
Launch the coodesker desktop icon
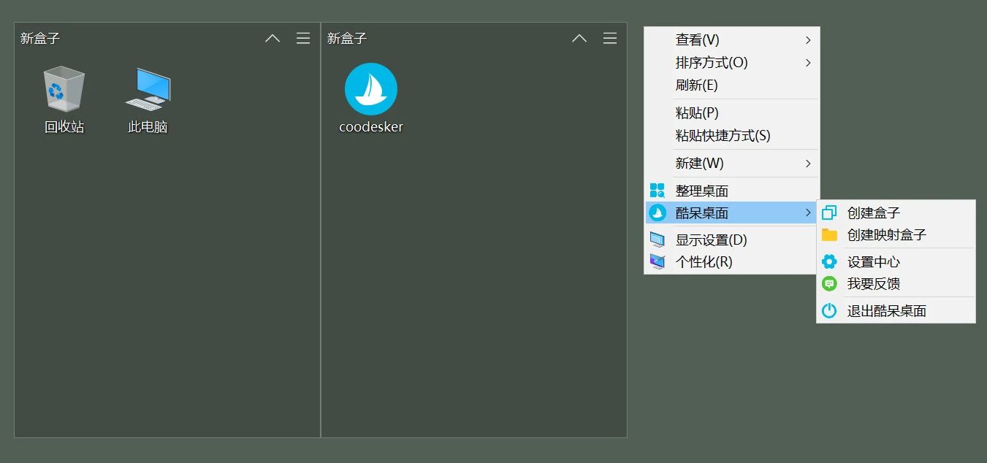370,88
